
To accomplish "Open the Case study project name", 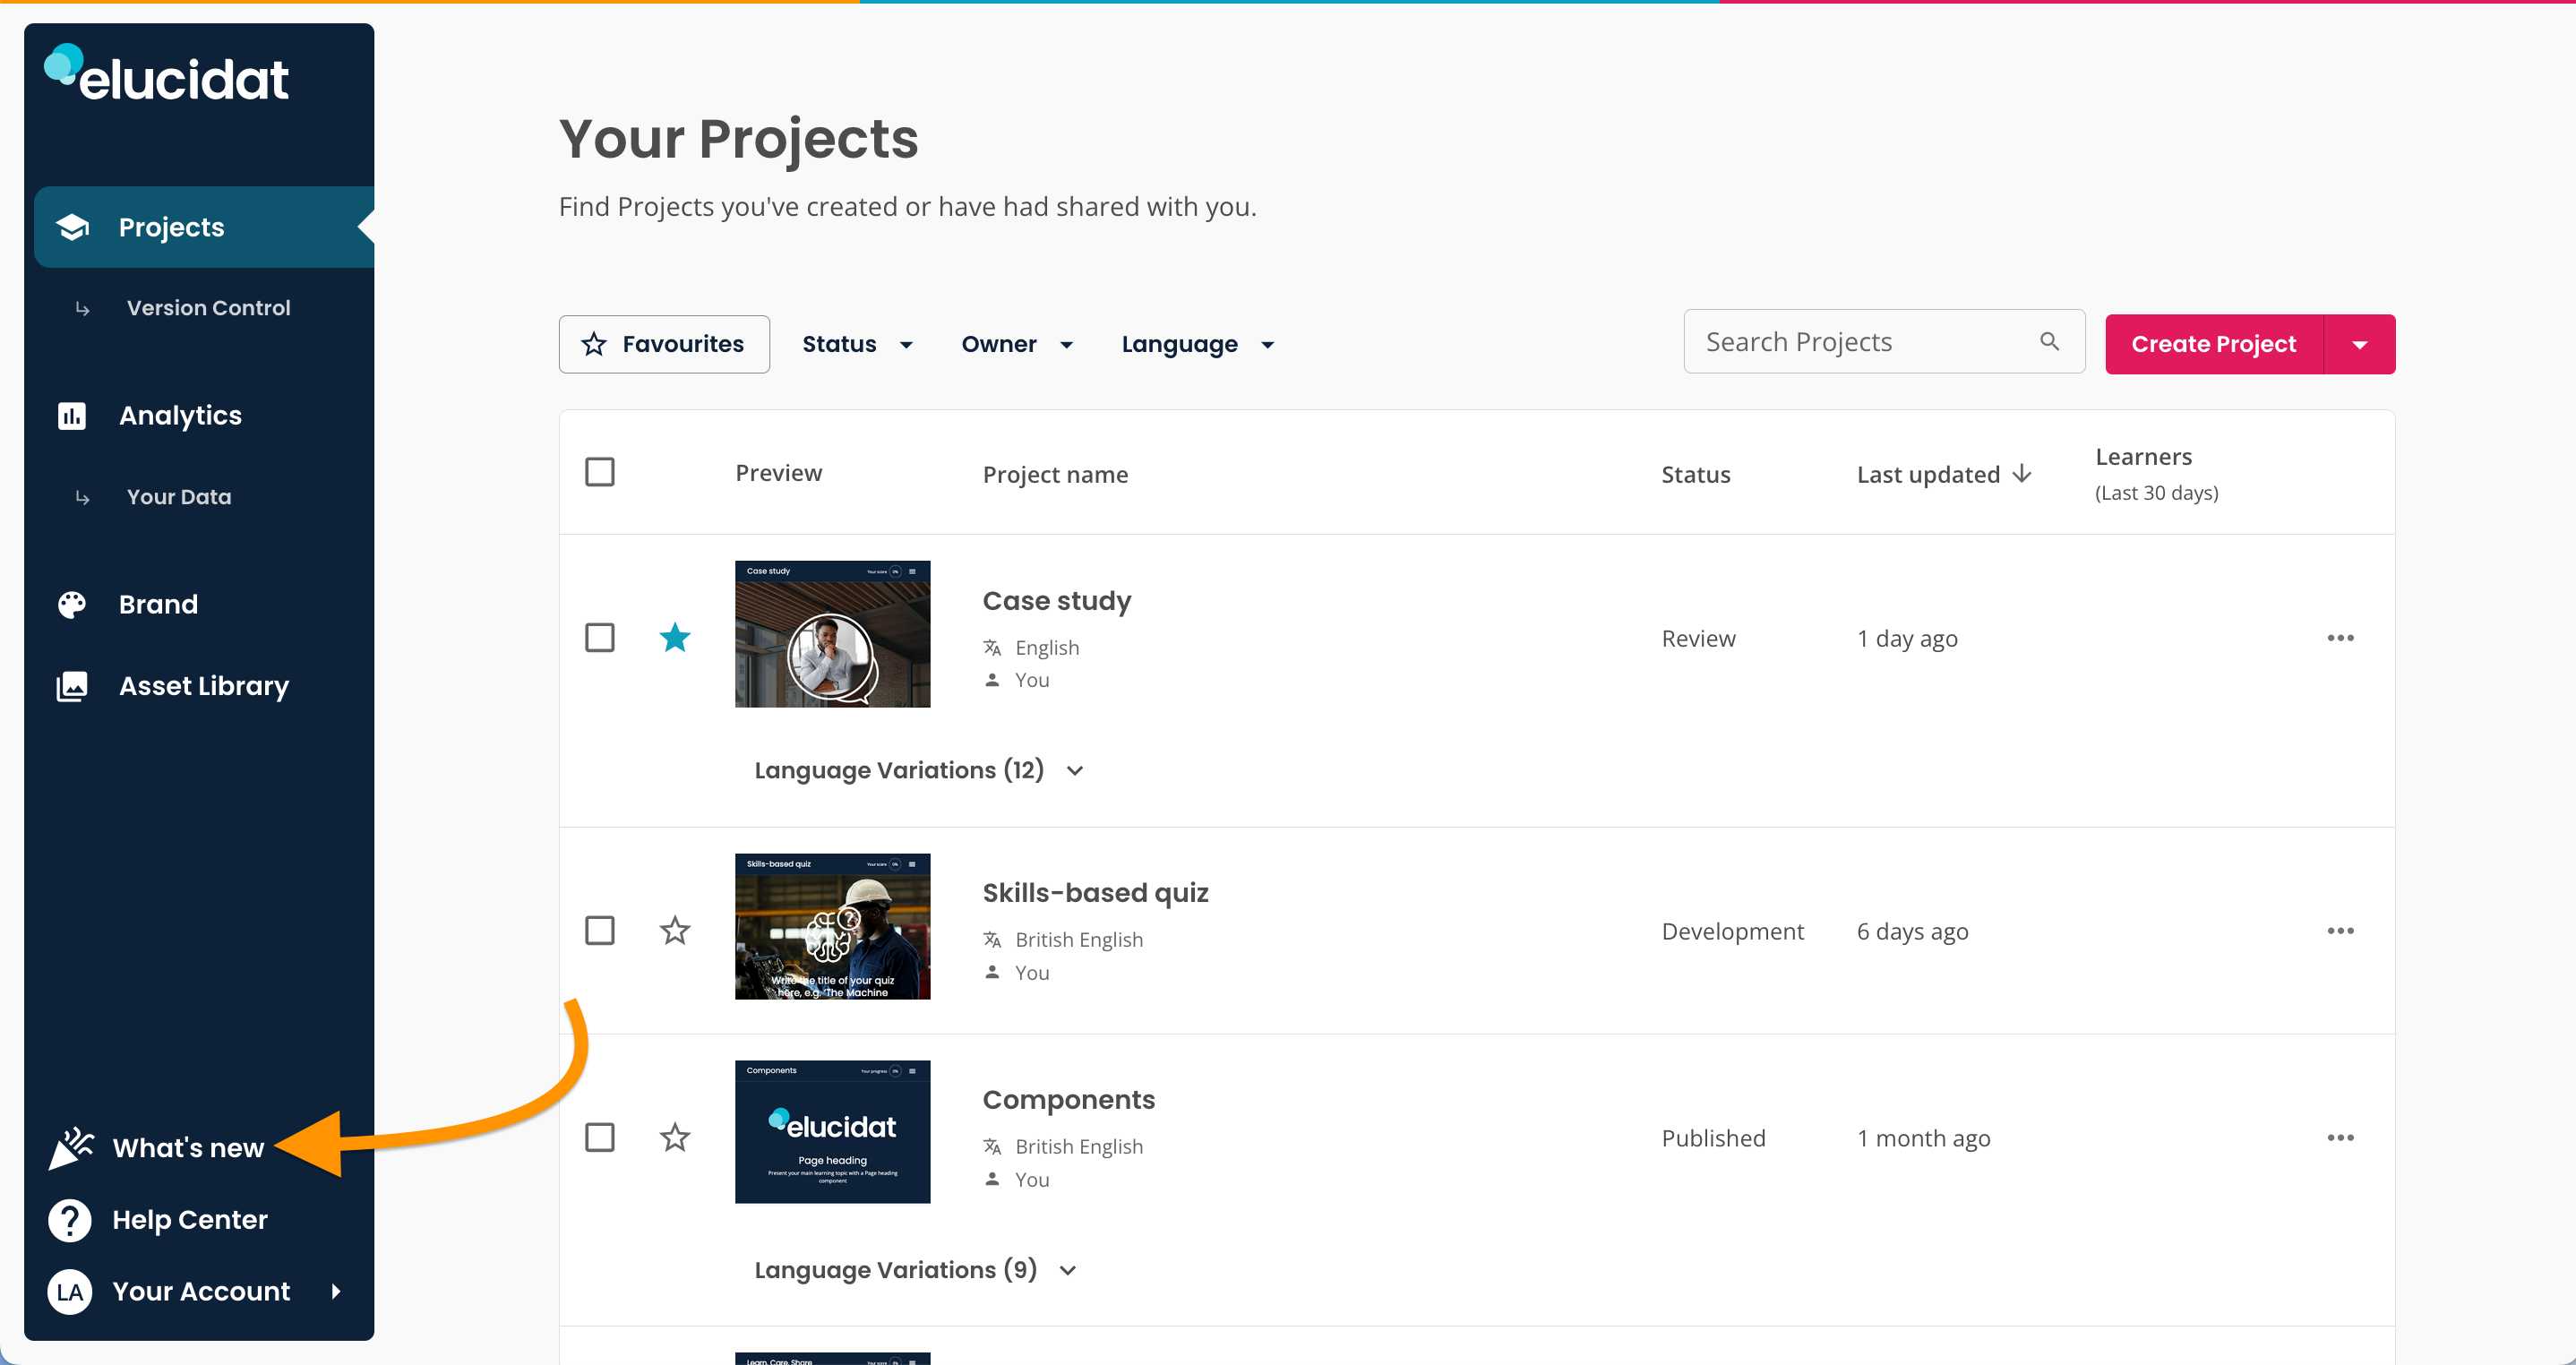I will 1057,601.
